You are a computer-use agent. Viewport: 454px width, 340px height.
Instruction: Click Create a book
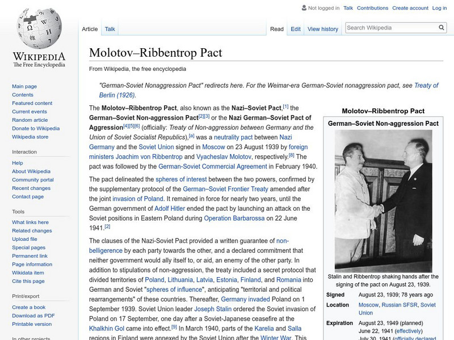pos(29,307)
